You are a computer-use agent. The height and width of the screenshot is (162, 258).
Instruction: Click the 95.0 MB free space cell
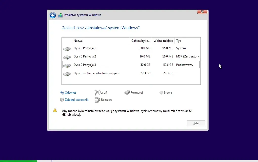click(168, 48)
